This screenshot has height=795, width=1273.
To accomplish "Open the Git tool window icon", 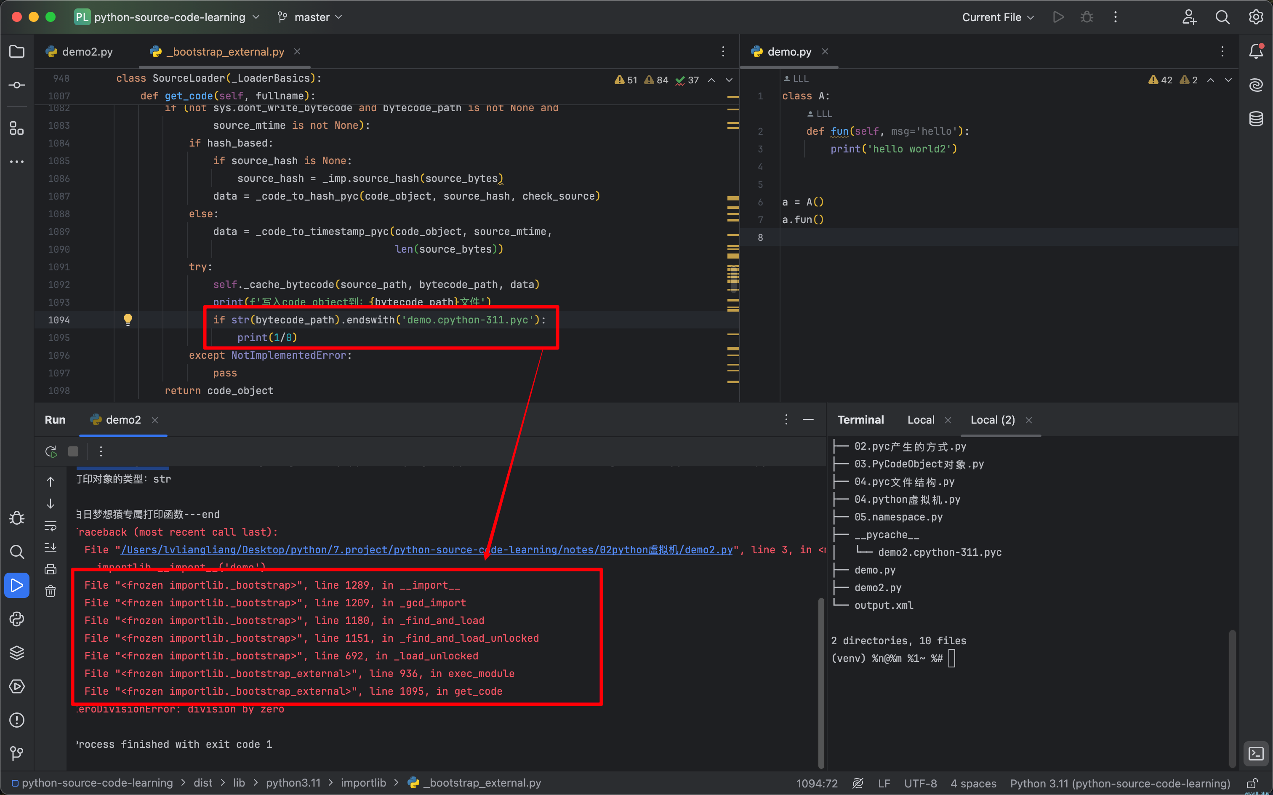I will (x=17, y=753).
